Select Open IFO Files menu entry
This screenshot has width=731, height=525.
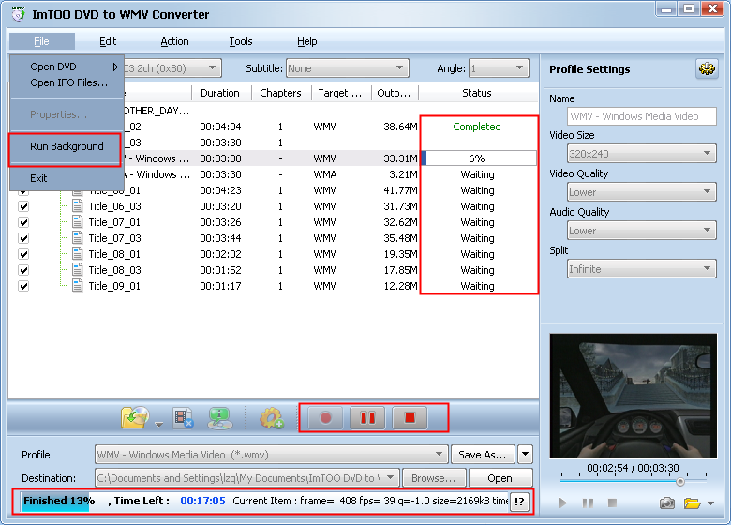[67, 82]
